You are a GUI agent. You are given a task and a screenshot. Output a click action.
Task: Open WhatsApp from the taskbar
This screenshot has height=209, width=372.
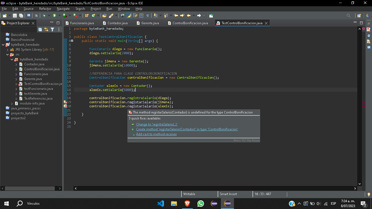pos(201,203)
